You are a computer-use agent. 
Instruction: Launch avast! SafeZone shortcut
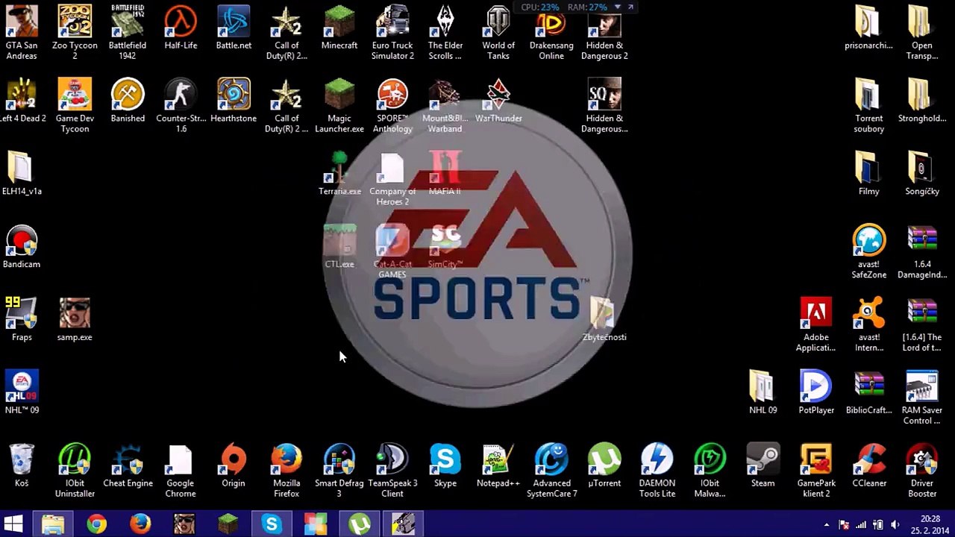(x=869, y=251)
